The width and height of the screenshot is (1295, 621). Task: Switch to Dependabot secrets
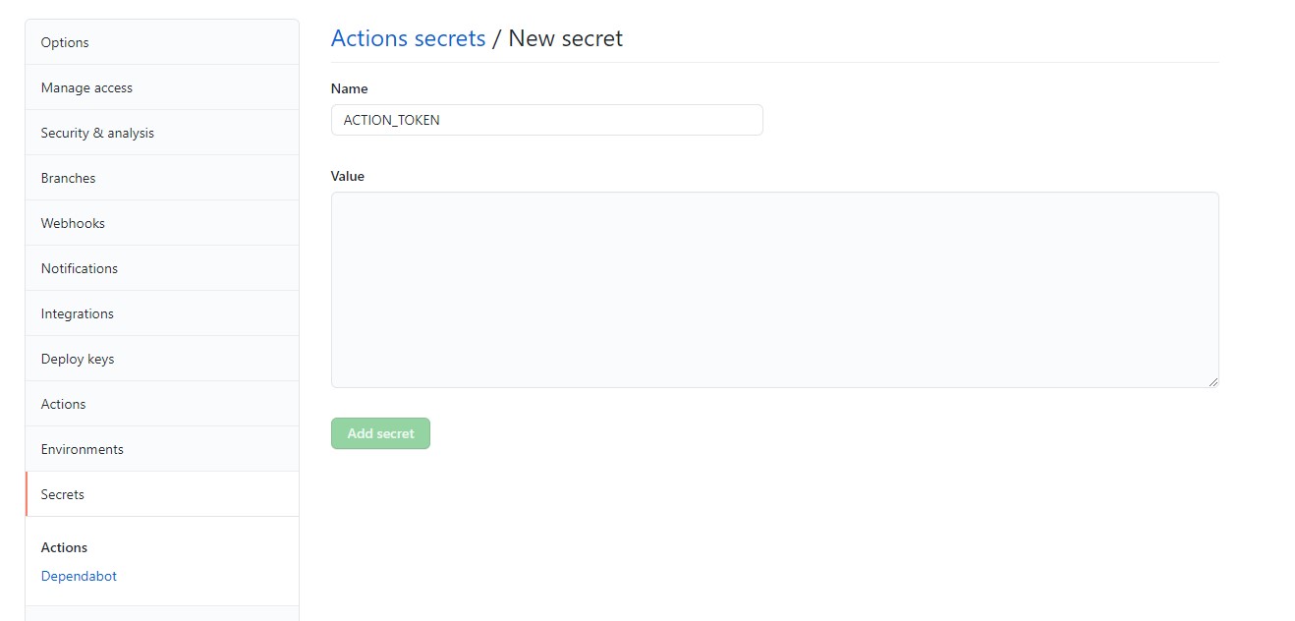(79, 576)
